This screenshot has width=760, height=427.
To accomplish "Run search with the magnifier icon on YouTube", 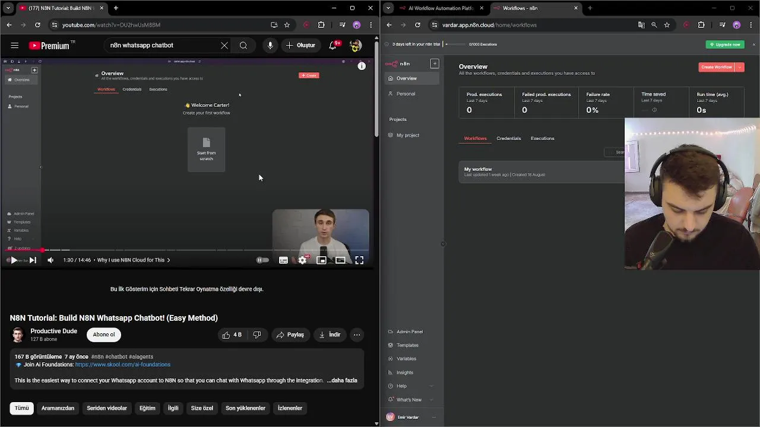I will point(243,45).
